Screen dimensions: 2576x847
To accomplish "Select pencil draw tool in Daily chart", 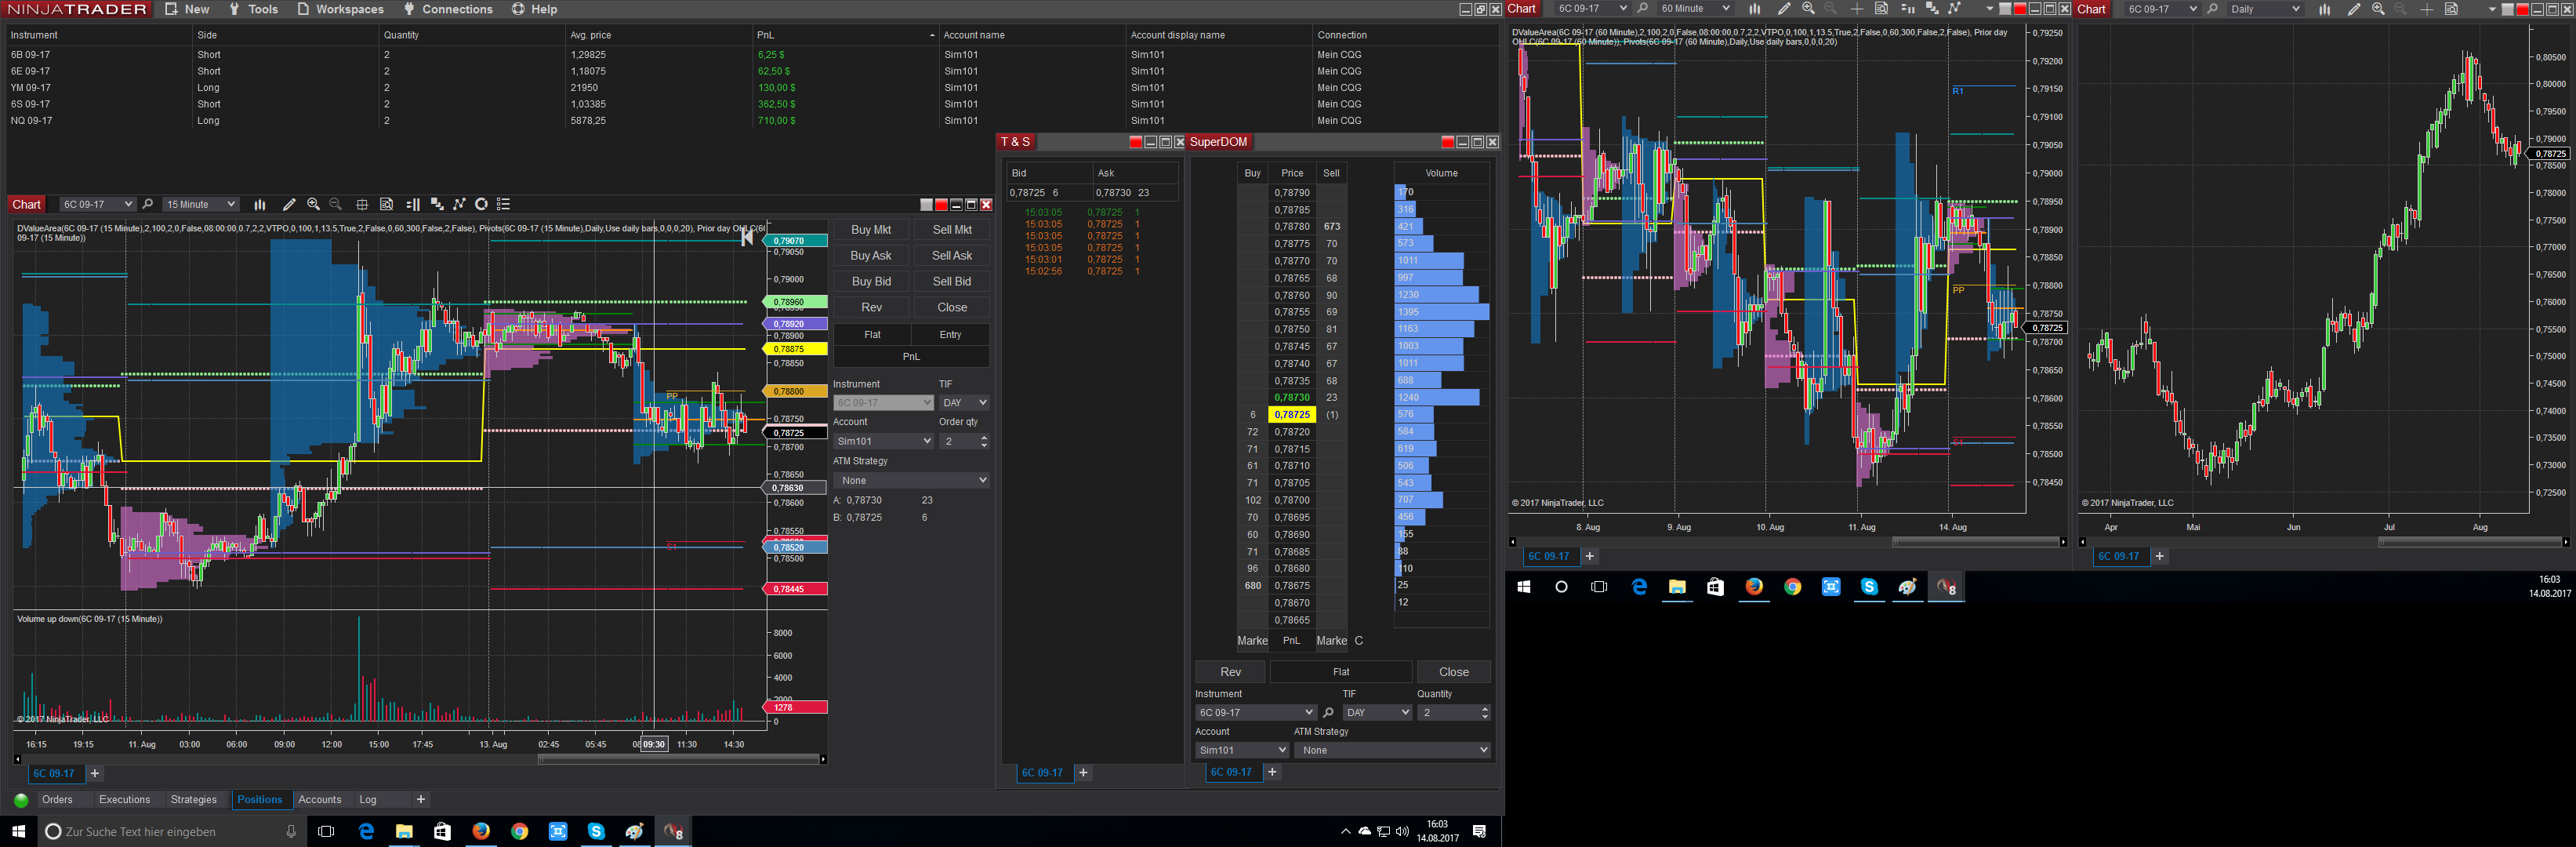I will (x=2354, y=9).
